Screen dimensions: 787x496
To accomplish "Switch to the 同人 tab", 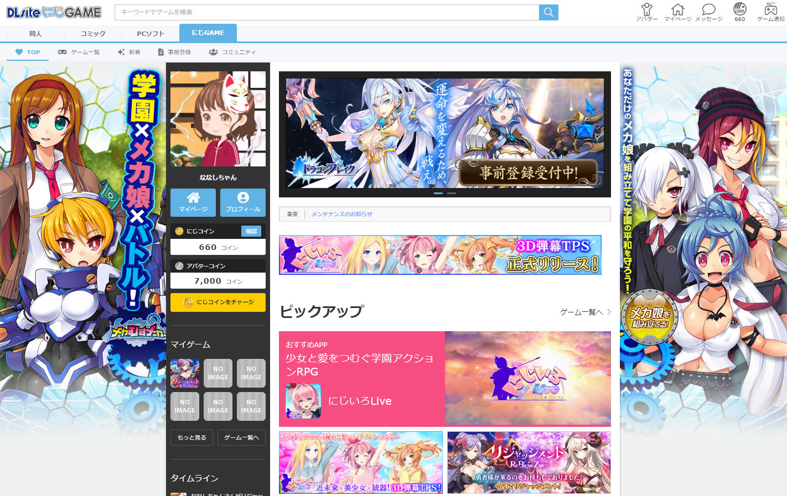I will (x=35, y=33).
